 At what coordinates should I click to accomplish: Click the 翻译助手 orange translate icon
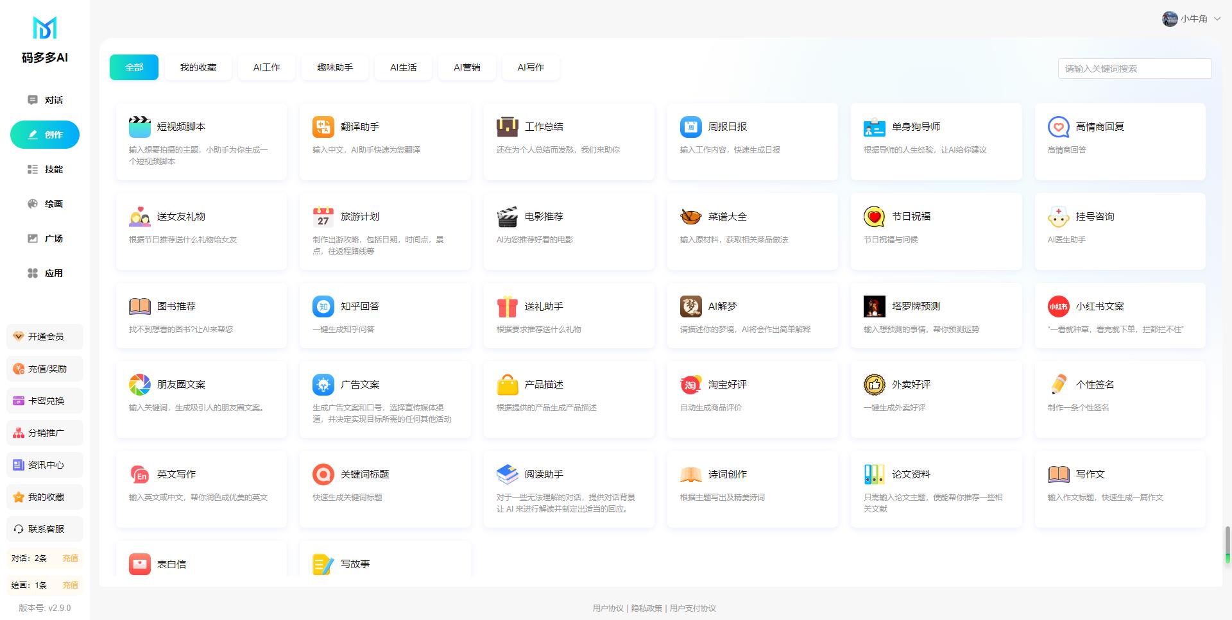click(x=323, y=127)
